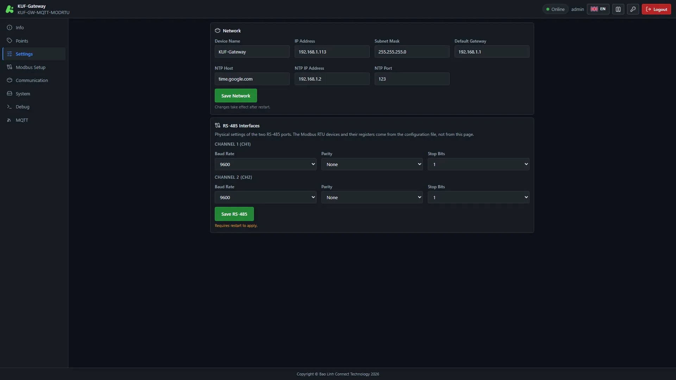
Task: Open the System menu entry
Action: pyautogui.click(x=34, y=94)
